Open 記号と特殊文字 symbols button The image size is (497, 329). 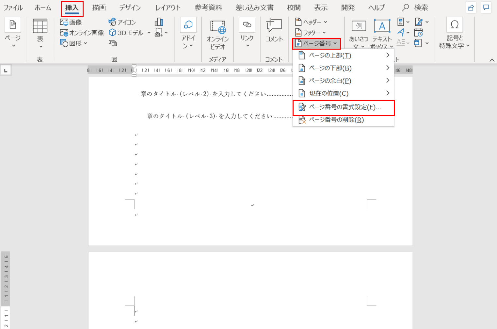(x=454, y=33)
